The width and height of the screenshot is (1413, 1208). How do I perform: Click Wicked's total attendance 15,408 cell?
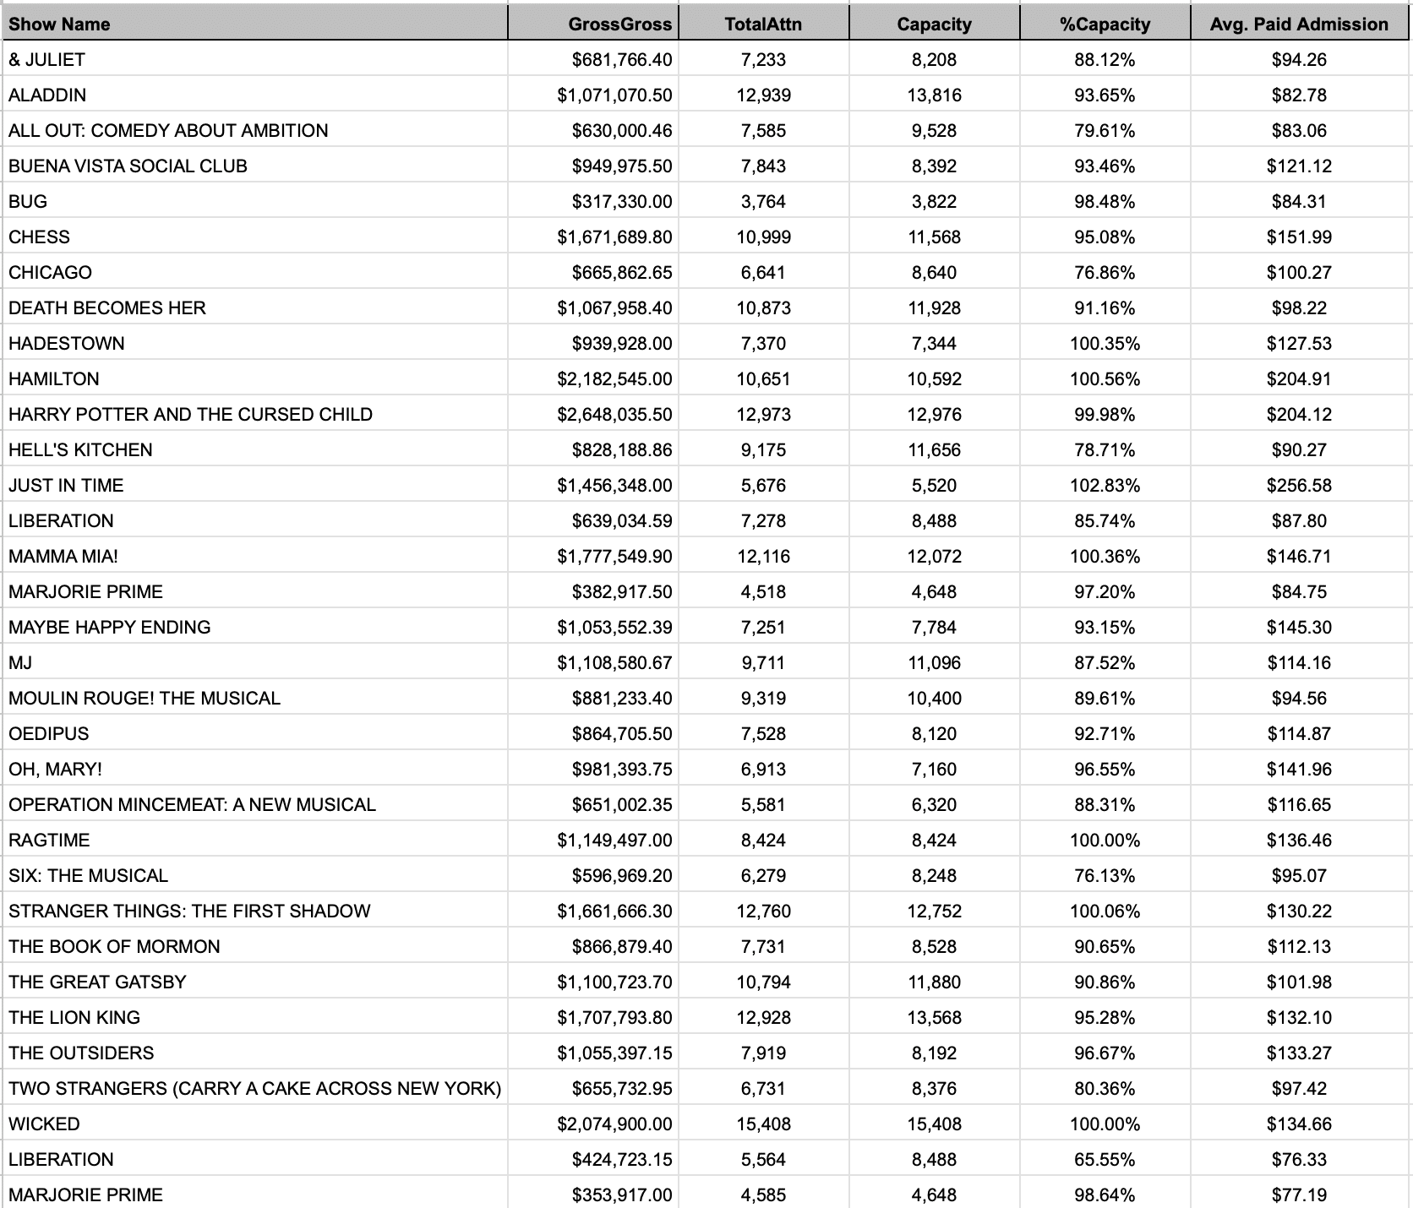click(x=763, y=1124)
